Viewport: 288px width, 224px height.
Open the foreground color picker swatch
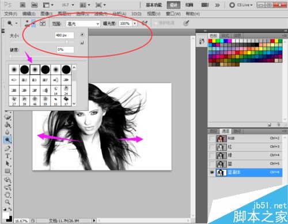(x=6, y=215)
